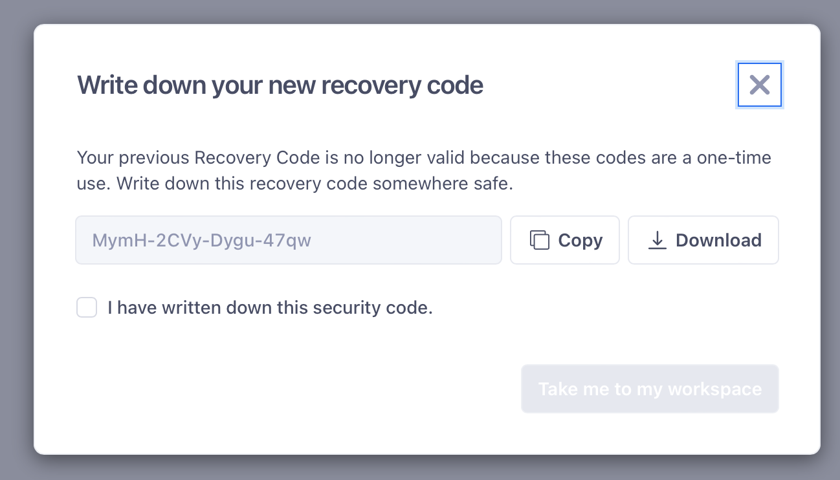Click the word 'workspace' in the bottom button
This screenshot has width=840, height=480.
point(714,389)
